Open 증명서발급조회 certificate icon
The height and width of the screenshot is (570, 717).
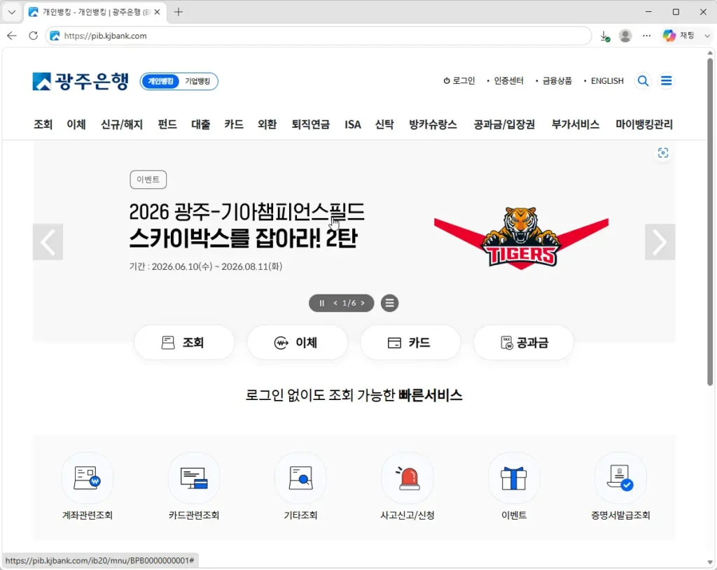pos(620,478)
